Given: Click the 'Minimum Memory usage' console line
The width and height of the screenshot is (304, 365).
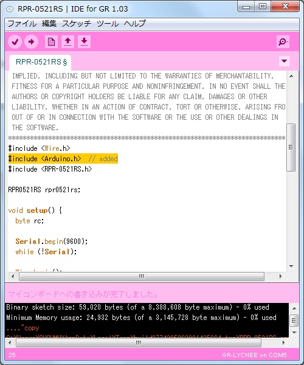Looking at the screenshot, I should pyautogui.click(x=141, y=318).
